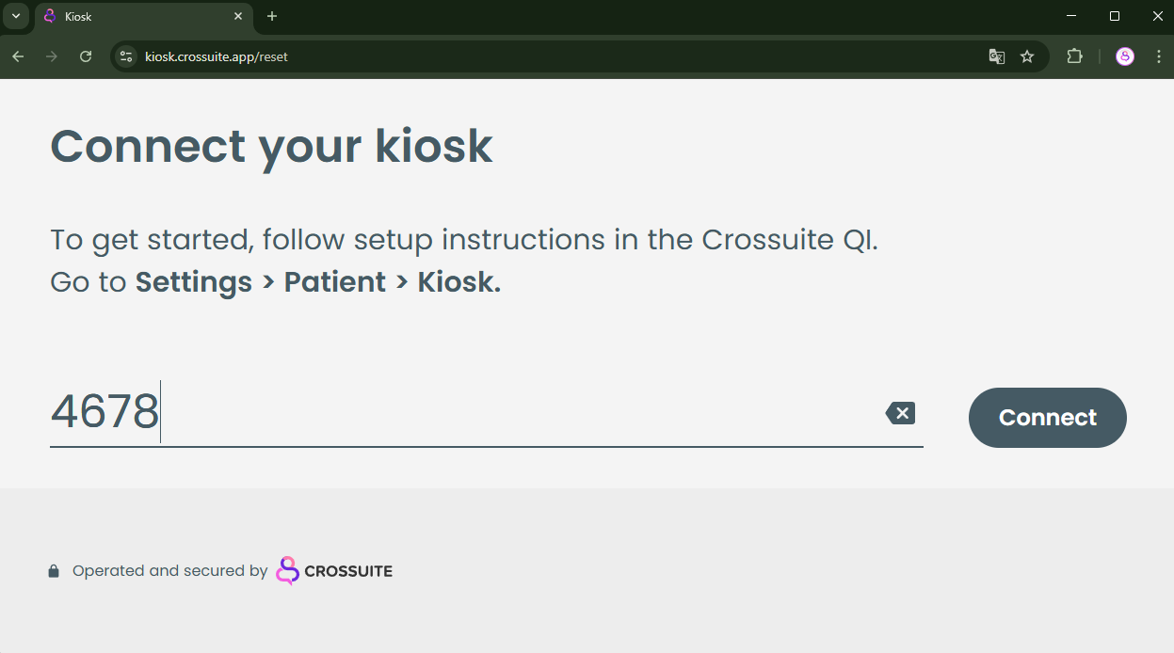Click the padlock icon in the footer
Viewport: 1174px width, 653px height.
coord(54,571)
